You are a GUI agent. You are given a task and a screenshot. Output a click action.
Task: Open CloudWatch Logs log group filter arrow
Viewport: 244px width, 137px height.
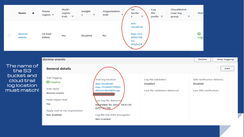click(189, 17)
